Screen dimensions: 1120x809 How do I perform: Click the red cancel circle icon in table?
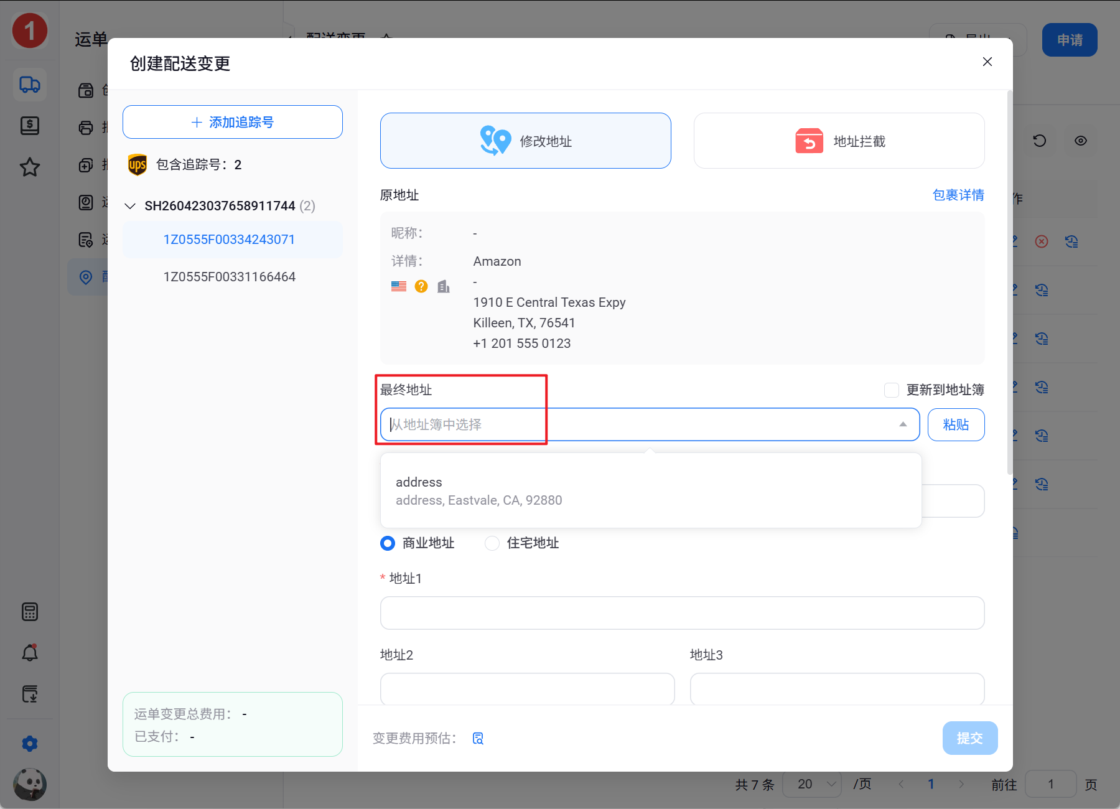coord(1042,241)
